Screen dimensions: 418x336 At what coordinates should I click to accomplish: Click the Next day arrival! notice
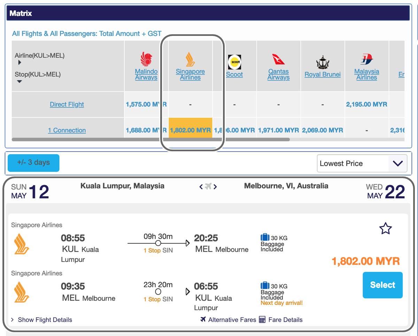coord(282,303)
